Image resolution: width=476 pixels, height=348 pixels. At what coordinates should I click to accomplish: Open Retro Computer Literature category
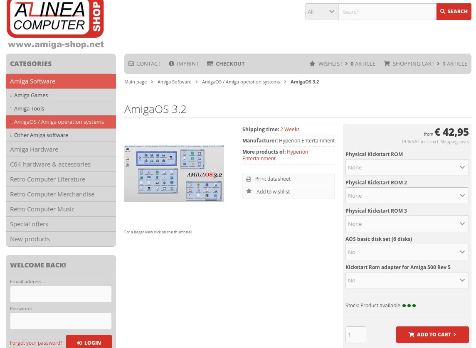point(61,179)
